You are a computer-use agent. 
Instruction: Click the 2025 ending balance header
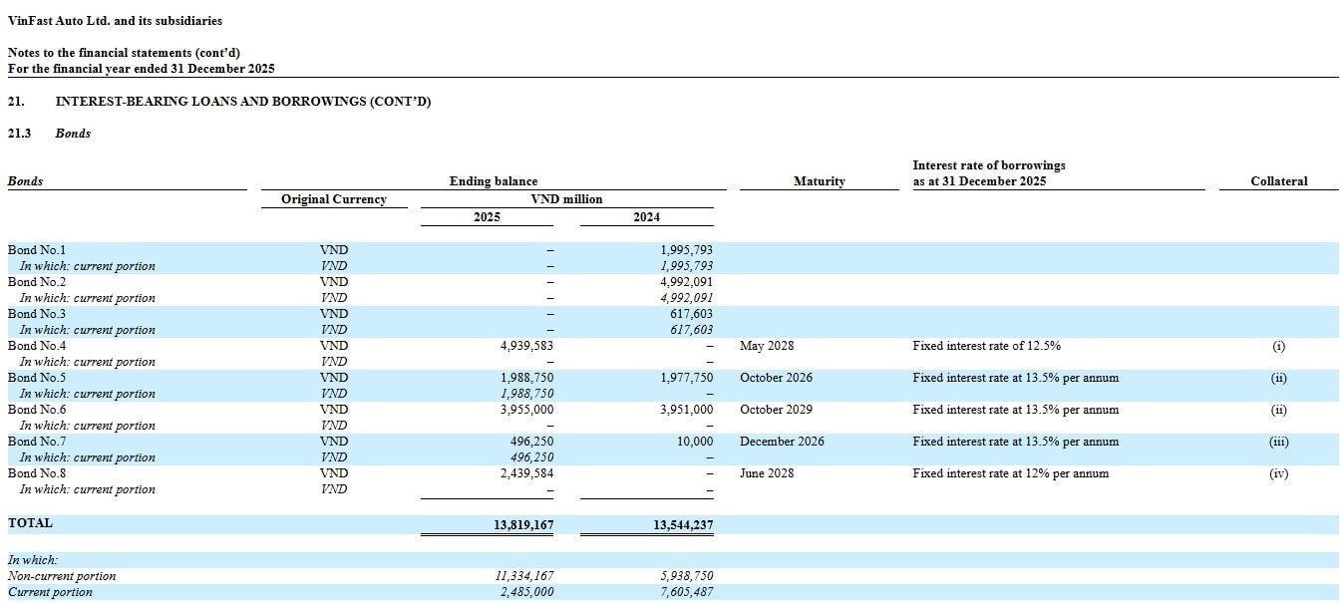[x=487, y=217]
